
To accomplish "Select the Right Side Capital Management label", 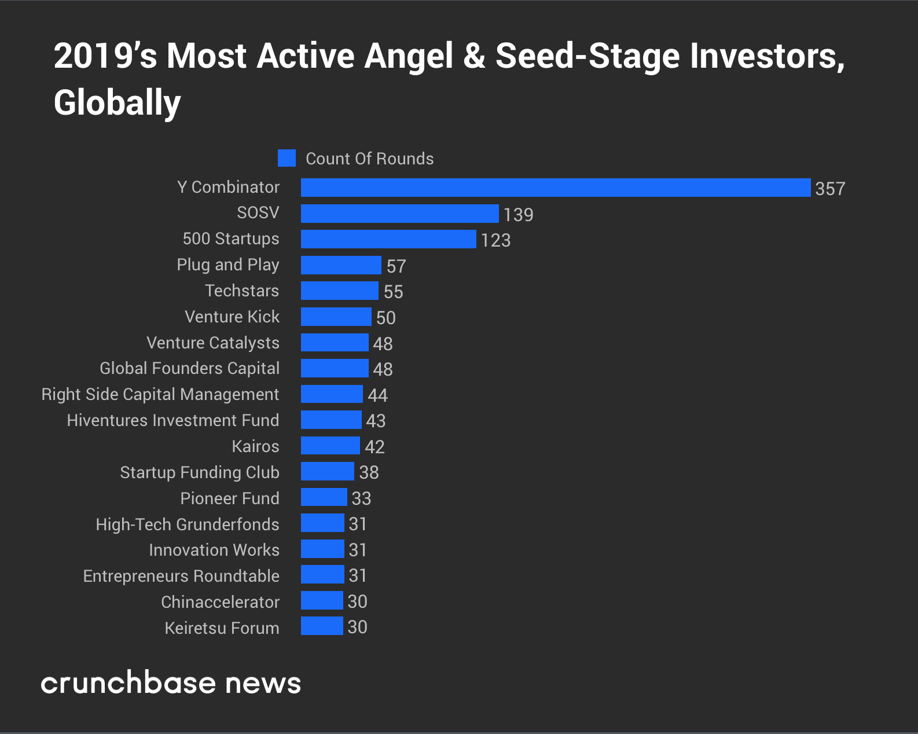I will [x=160, y=395].
